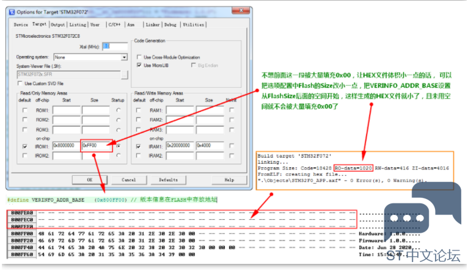Click the Cancel button

(129, 180)
